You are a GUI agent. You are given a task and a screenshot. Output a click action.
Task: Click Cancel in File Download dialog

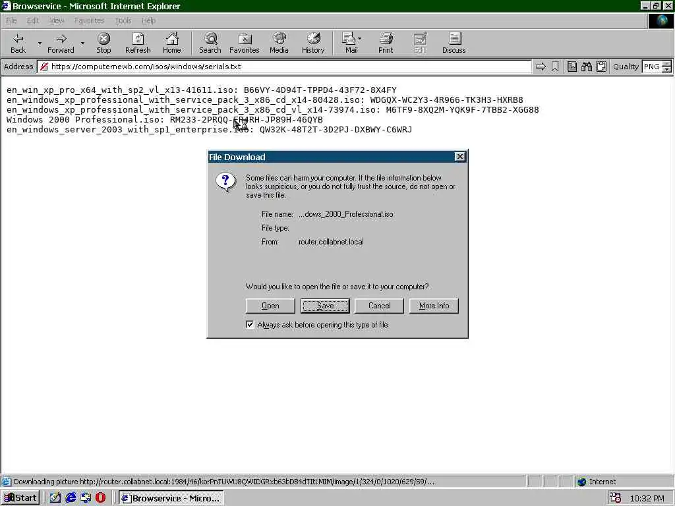[379, 306]
